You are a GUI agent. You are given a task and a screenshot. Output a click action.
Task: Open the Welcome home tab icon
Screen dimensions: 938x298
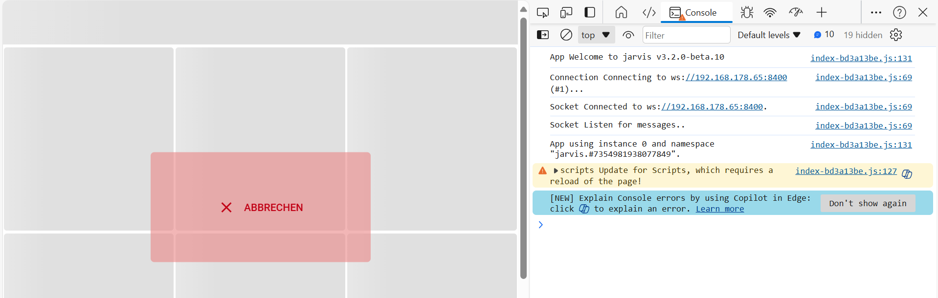(621, 13)
